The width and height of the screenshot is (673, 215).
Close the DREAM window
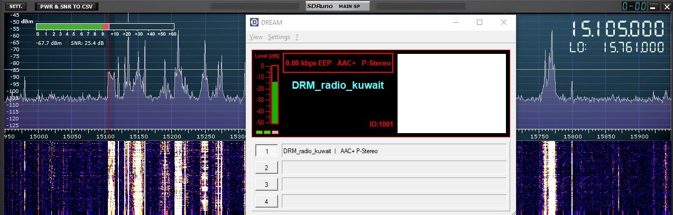coord(504,22)
